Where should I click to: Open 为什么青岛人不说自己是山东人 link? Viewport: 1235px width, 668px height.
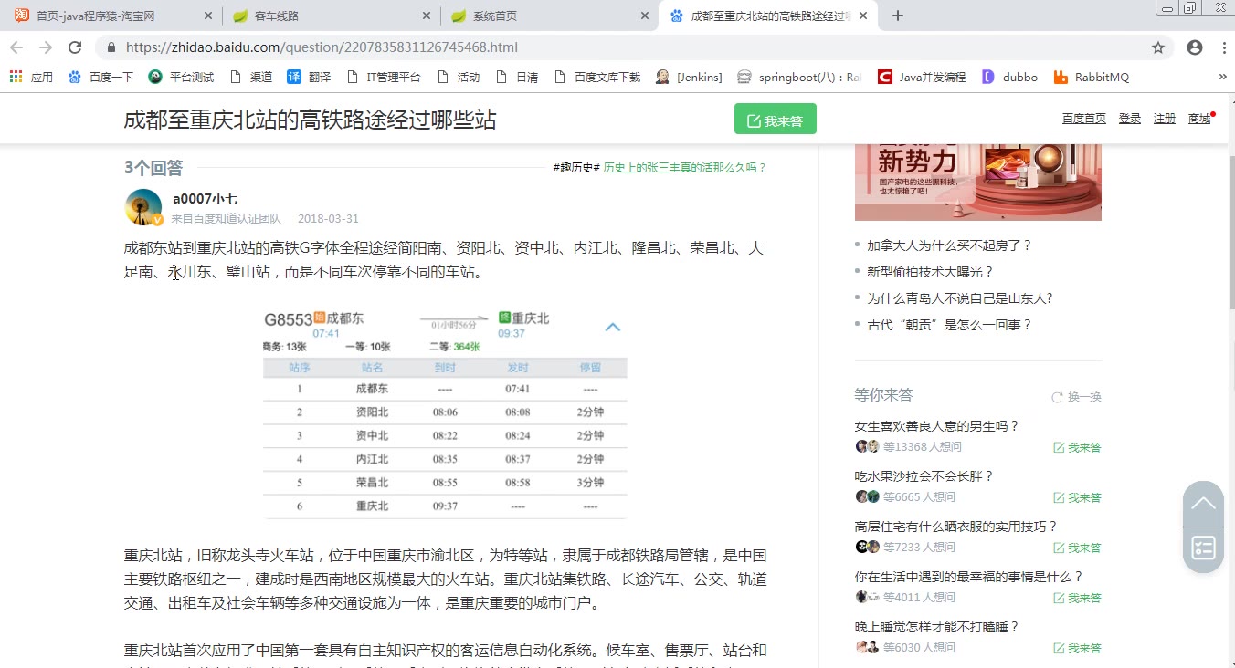[960, 298]
